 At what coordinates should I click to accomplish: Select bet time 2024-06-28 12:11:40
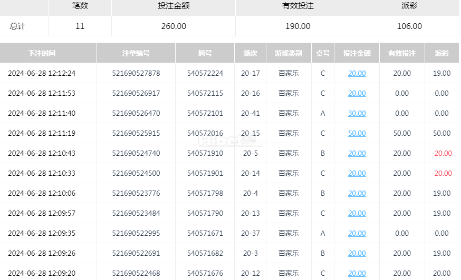(42, 113)
